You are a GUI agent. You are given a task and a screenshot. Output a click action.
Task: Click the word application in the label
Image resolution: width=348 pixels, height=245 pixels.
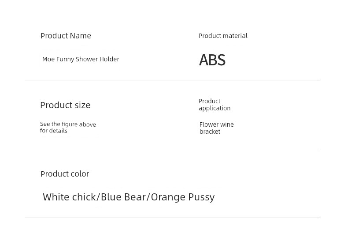[215, 109]
